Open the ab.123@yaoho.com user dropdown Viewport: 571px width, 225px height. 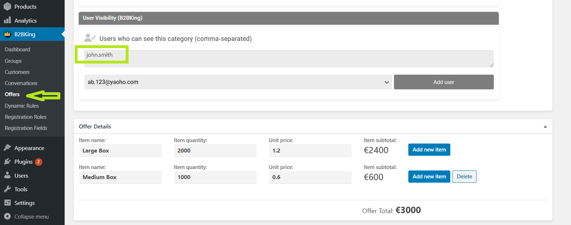(x=238, y=82)
